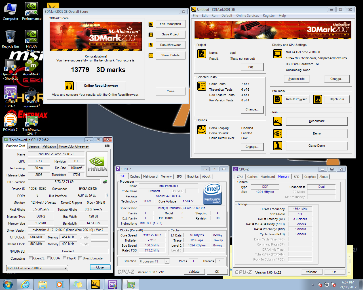Switch to GPU-Z Sensors tab
363x290 pixels.
[x=34, y=146]
